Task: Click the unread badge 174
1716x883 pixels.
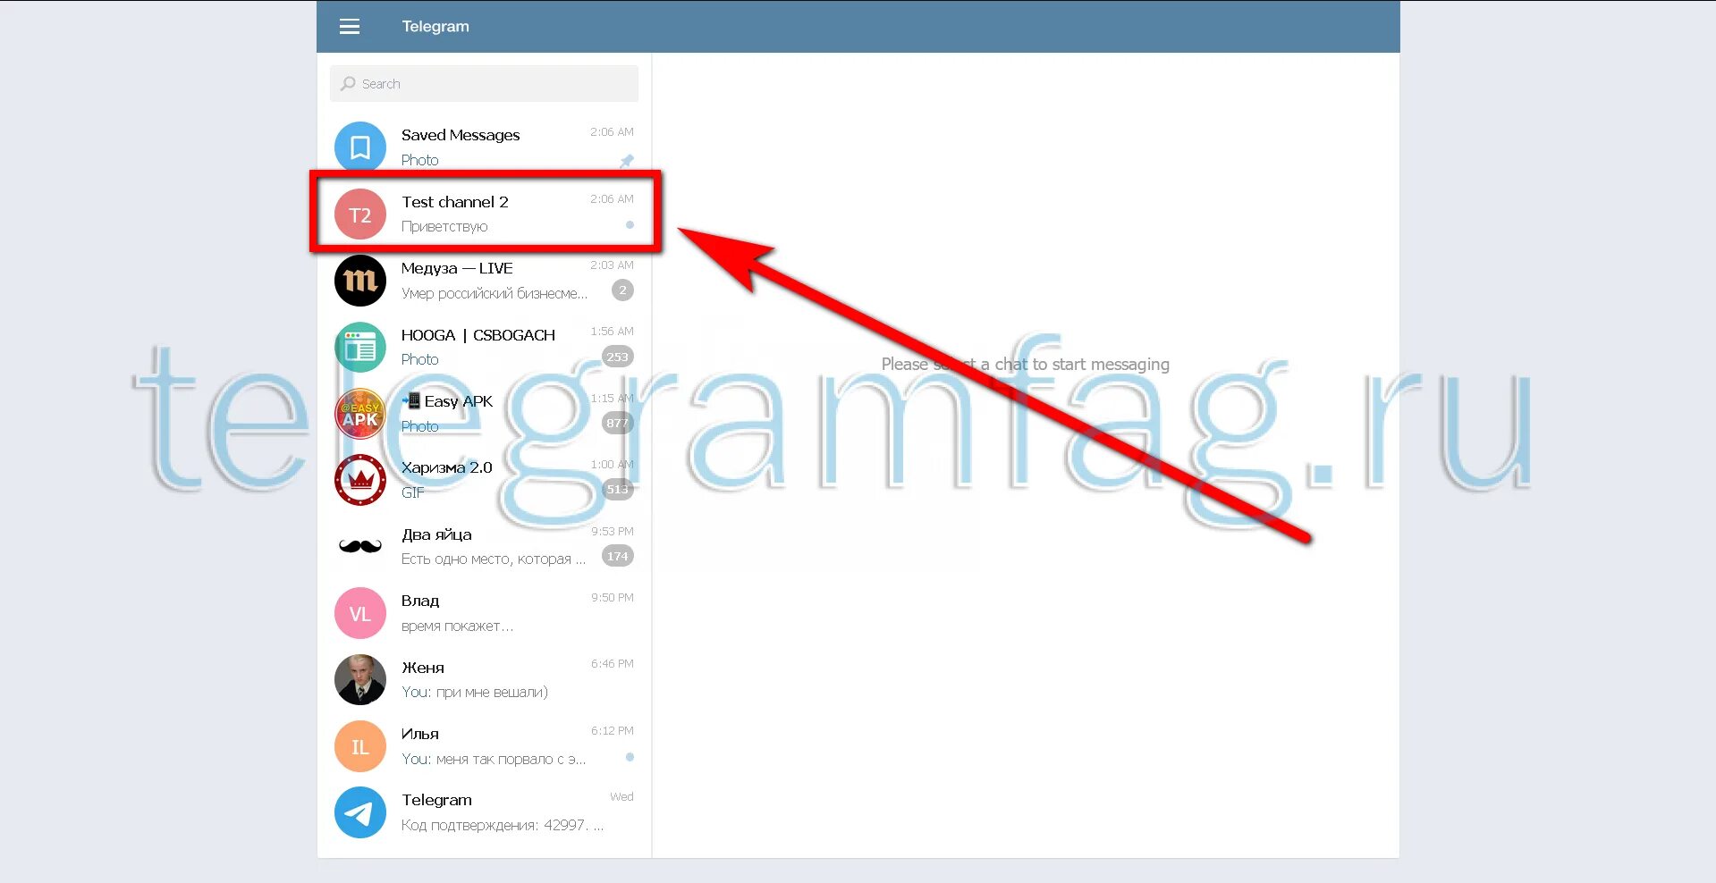Action: pyautogui.click(x=618, y=556)
